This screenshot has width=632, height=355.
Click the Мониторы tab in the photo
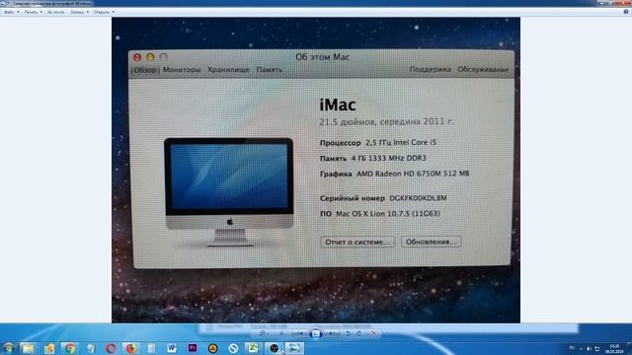click(x=182, y=70)
